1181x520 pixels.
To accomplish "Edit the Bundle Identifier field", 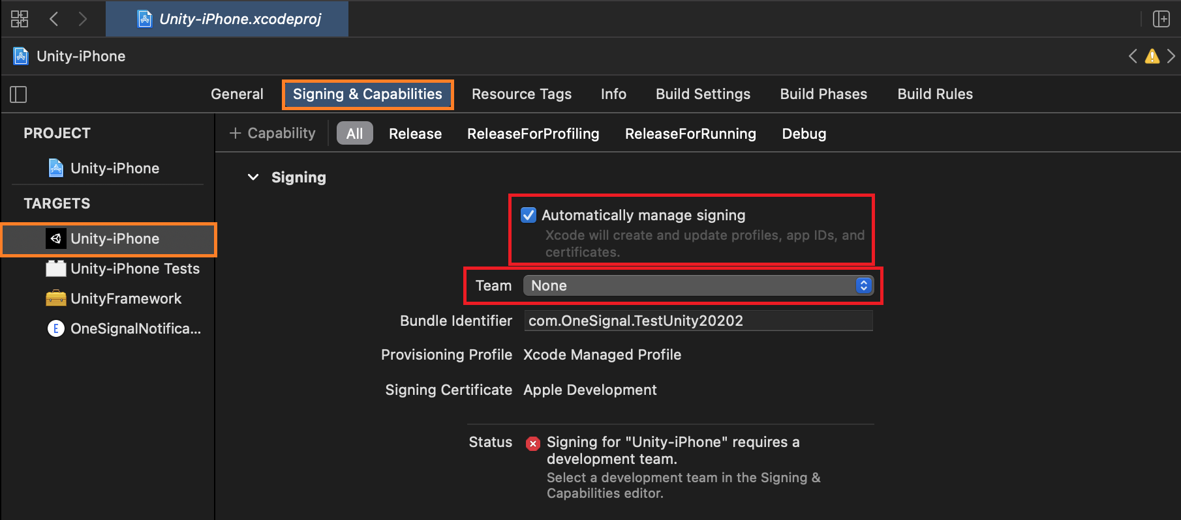I will [698, 321].
